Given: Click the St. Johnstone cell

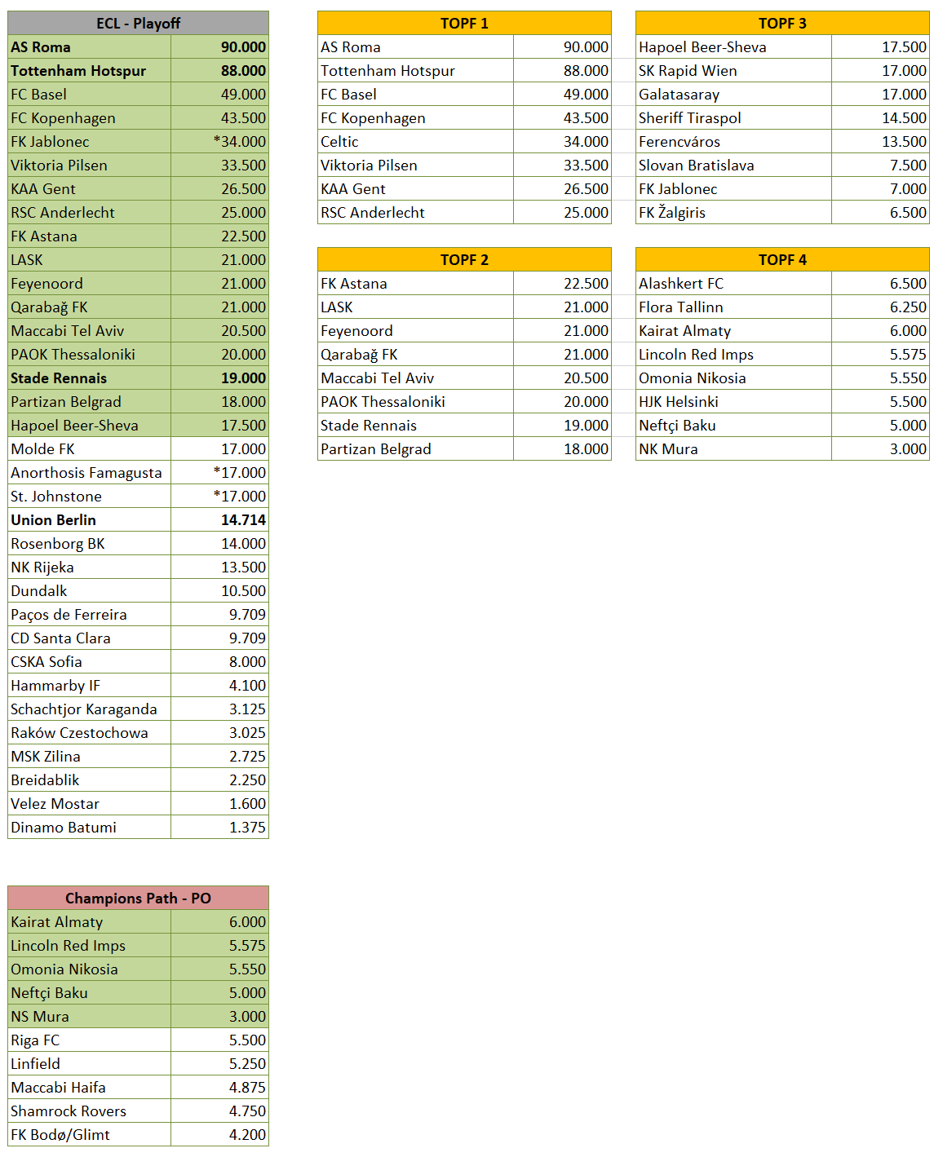Looking at the screenshot, I should 90,496.
